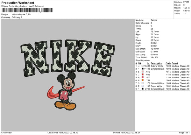Click the barcode under the worksheet title
Image resolution: width=191 pixels, height=135 pixels.
pyautogui.click(x=27, y=10)
